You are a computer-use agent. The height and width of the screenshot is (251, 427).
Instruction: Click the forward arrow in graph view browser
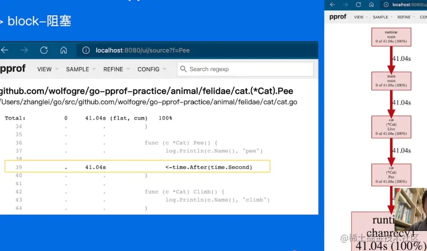pyautogui.click(x=345, y=4)
